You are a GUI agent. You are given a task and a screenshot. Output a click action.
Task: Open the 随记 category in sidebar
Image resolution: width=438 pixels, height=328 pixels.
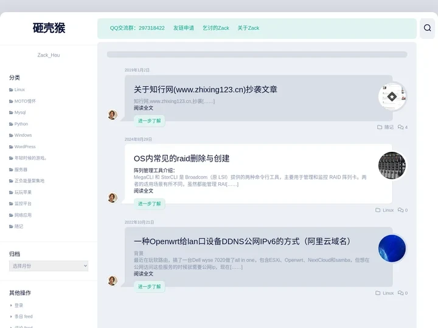click(x=19, y=226)
